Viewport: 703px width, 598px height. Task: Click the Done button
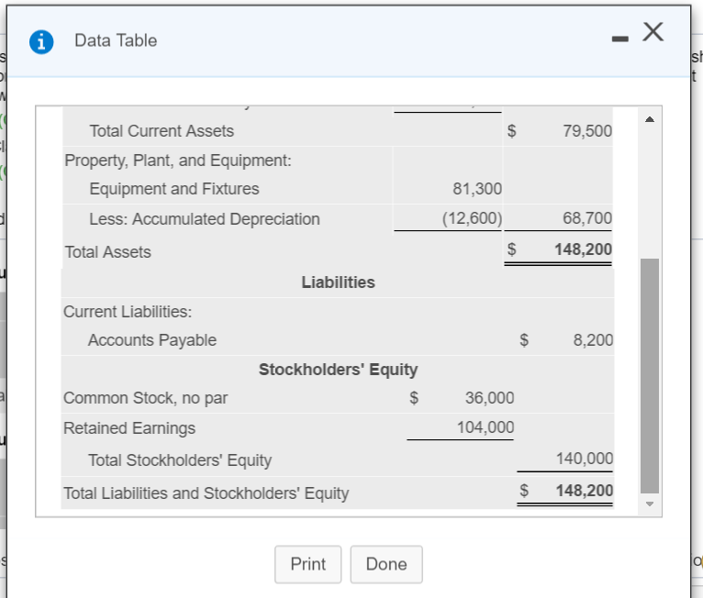386,564
